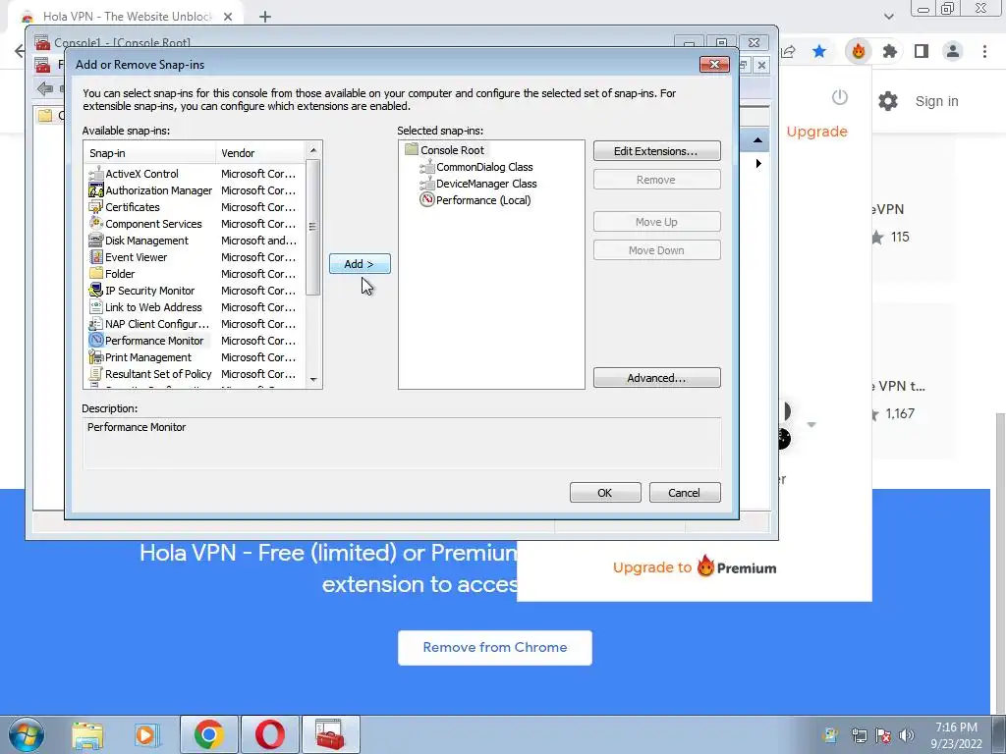Select the Performance (Local) icon

tap(427, 200)
